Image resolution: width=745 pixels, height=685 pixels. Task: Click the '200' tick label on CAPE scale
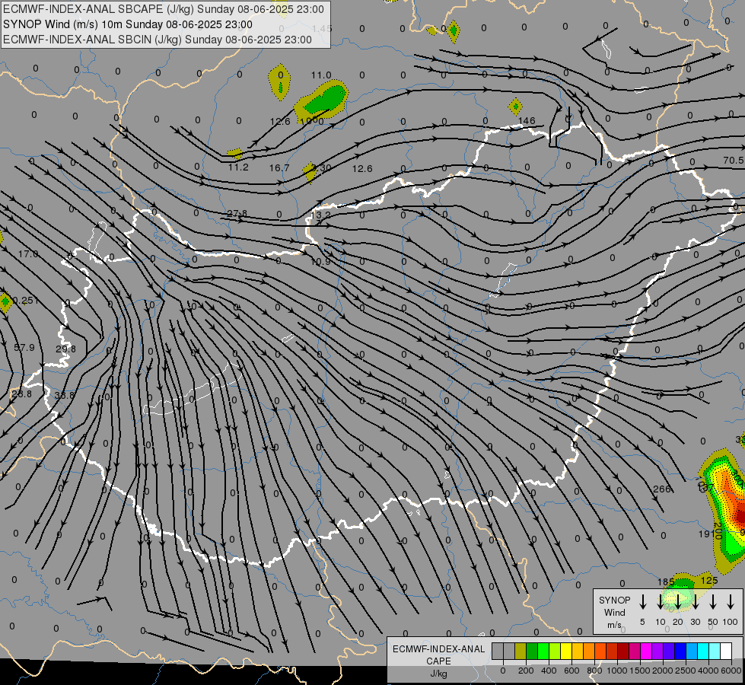(526, 671)
